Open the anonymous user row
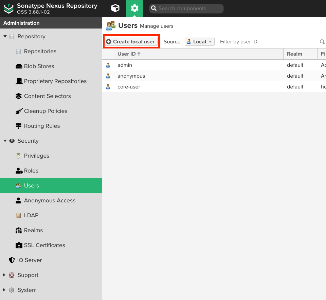The height and width of the screenshot is (300, 326). [214, 76]
